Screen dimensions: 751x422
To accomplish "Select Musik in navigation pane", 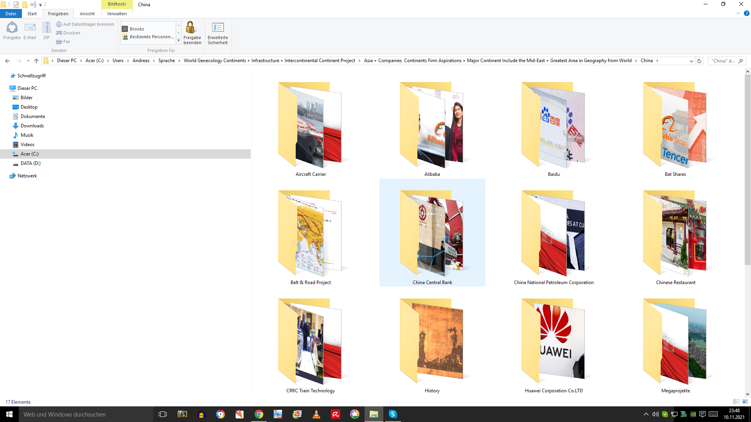I will [27, 135].
